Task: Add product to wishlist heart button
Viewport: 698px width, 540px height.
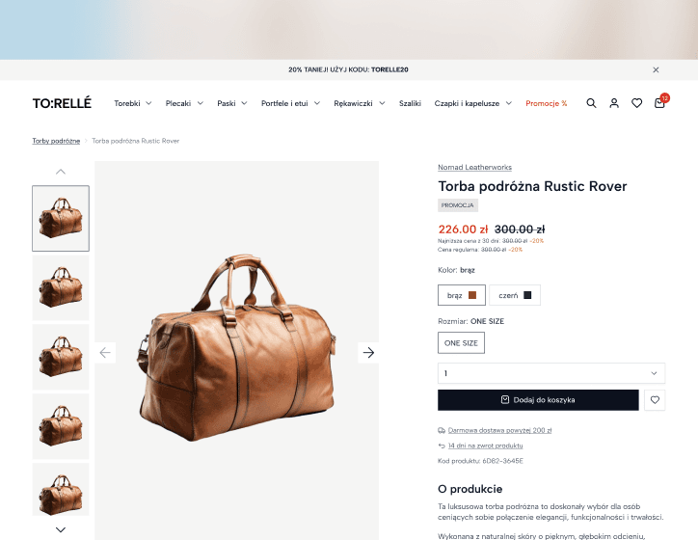Action: (655, 400)
